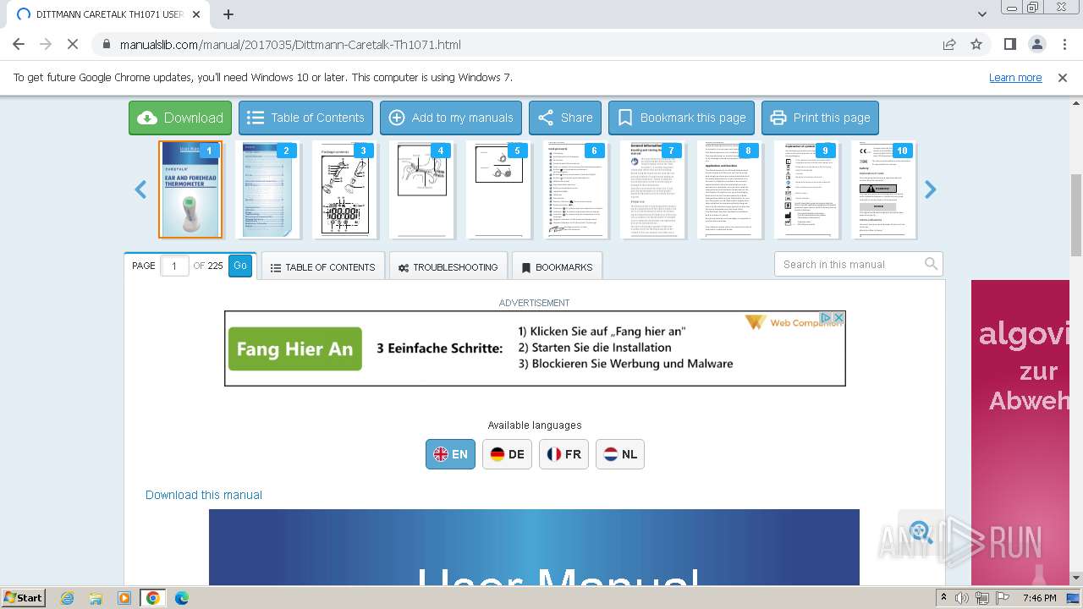
Task: Open the Table of Contents button
Action: 305,118
